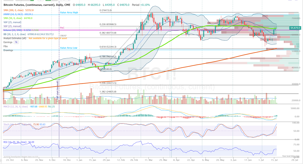Toggle the Earnings visibility eye icon

[16, 42]
